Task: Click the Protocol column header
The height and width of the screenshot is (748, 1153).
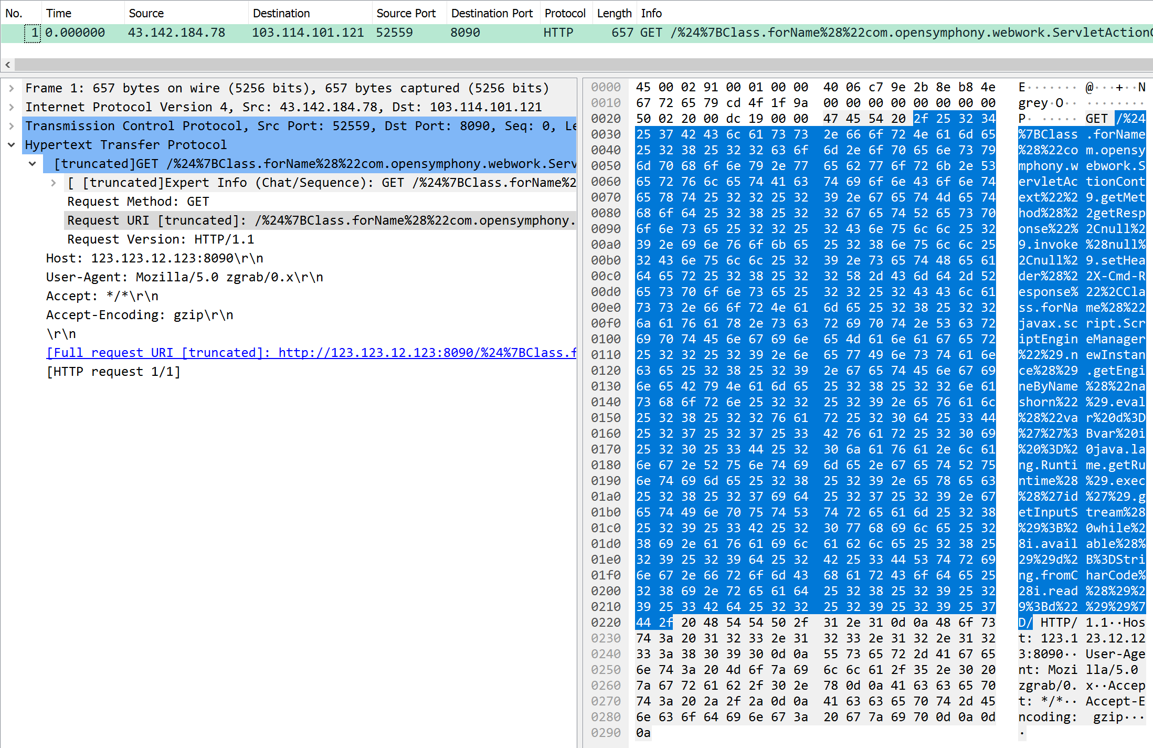Action: tap(564, 13)
